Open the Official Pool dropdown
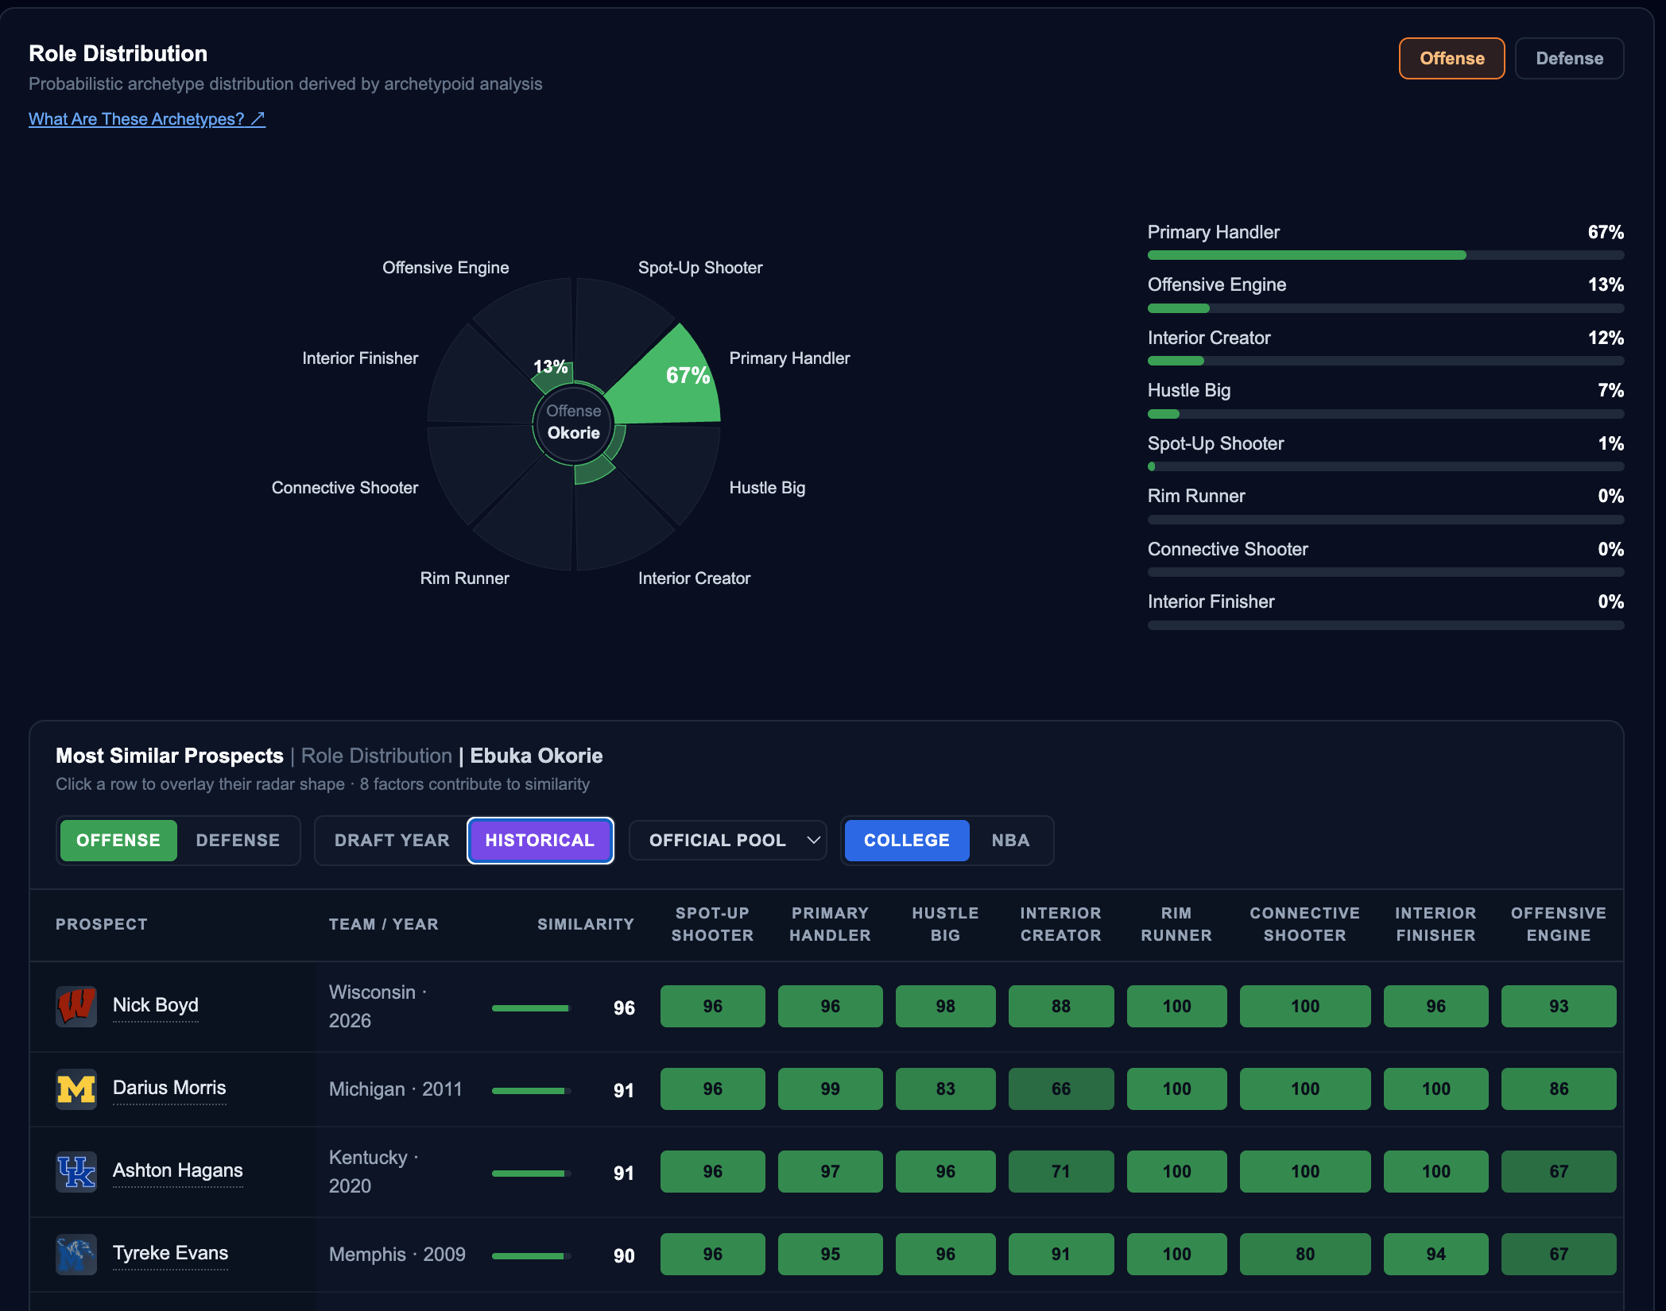Viewport: 1666px width, 1311px height. [x=727, y=840]
